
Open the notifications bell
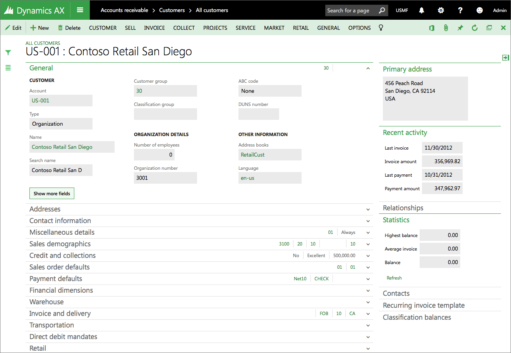(422, 10)
